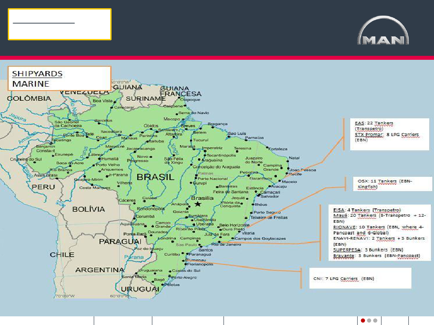Click the Teresina city label
This screenshot has height=325, width=434.
243,148
